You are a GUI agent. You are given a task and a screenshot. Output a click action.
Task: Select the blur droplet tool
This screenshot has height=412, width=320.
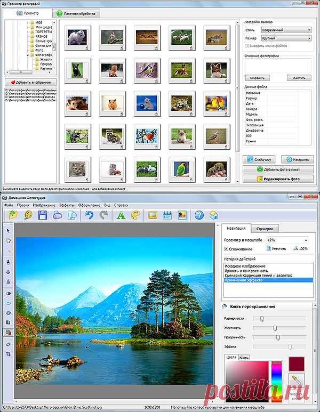8,272
